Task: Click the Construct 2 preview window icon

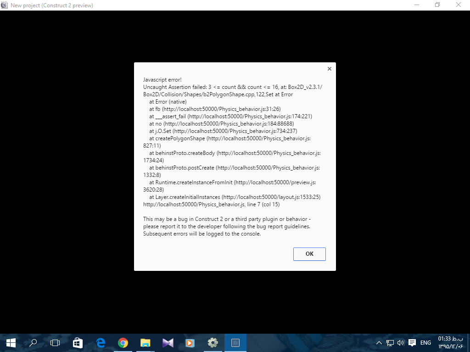Action: (4, 5)
